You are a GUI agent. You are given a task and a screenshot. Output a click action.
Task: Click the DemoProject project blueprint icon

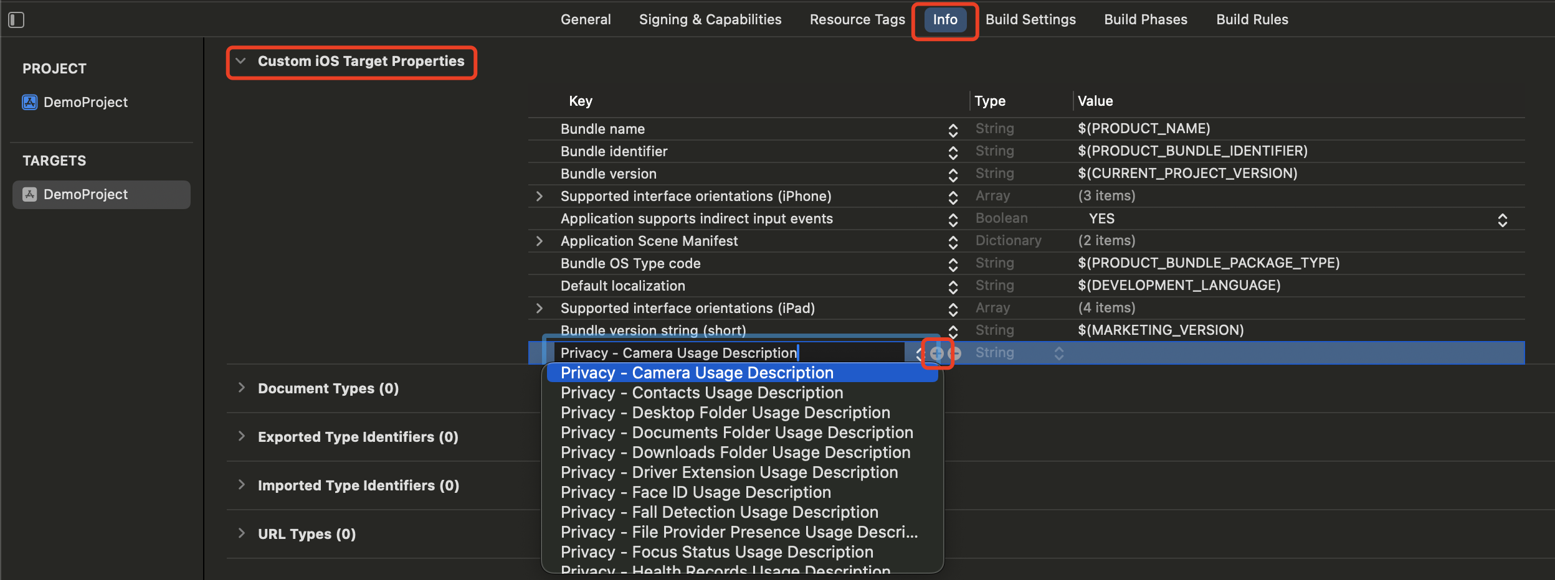click(x=30, y=102)
